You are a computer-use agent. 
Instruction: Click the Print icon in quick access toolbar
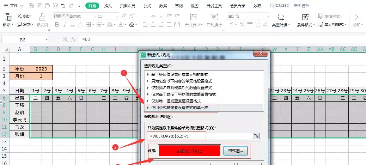coord(47,6)
